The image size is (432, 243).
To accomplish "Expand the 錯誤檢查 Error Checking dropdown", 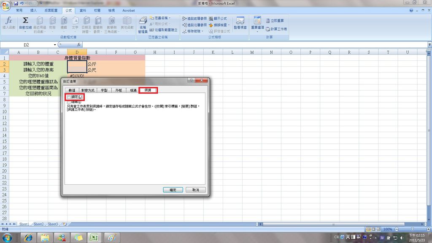I will tap(229, 25).
